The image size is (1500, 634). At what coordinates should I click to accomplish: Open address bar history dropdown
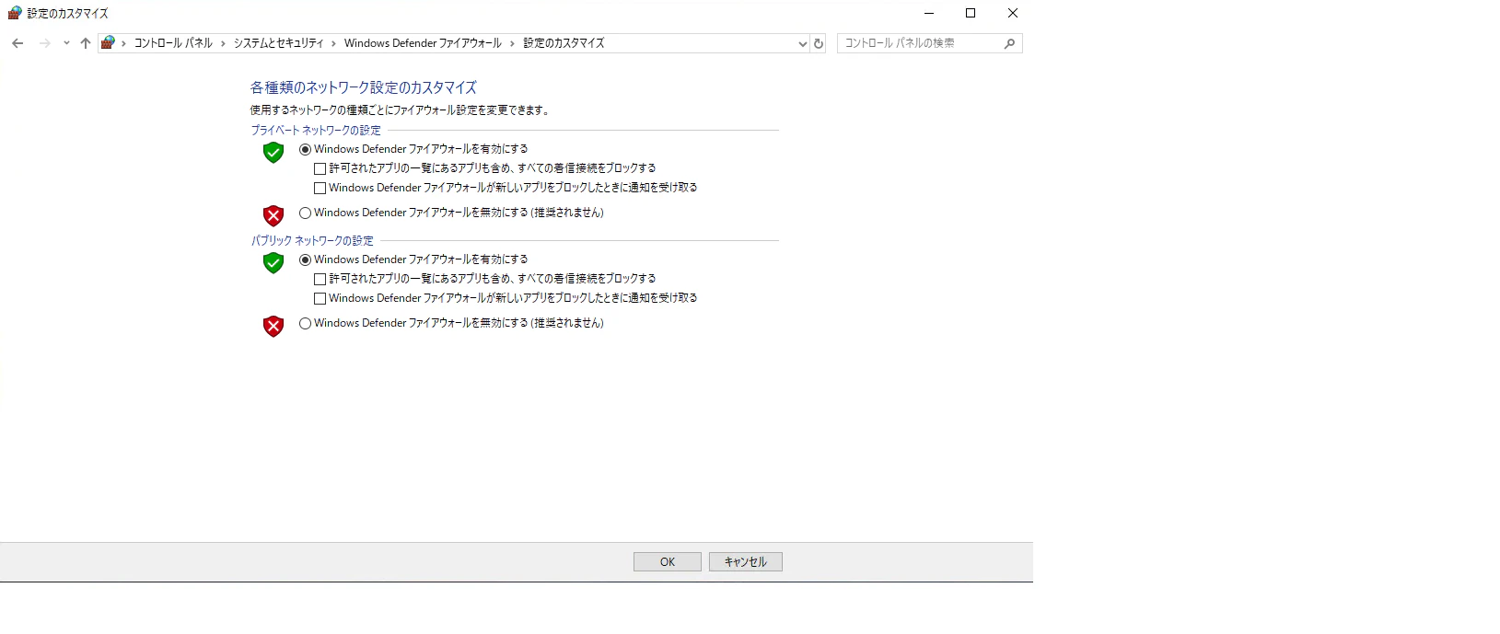(x=802, y=43)
